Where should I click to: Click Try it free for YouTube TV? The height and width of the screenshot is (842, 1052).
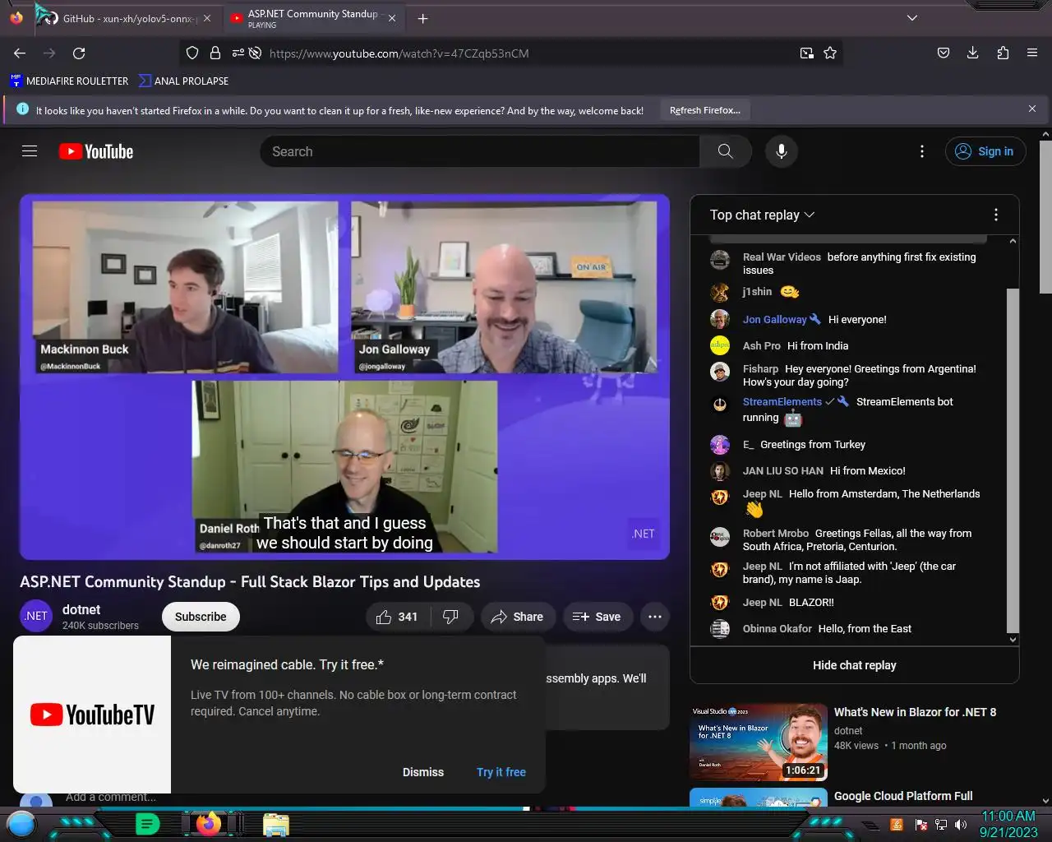(x=501, y=772)
